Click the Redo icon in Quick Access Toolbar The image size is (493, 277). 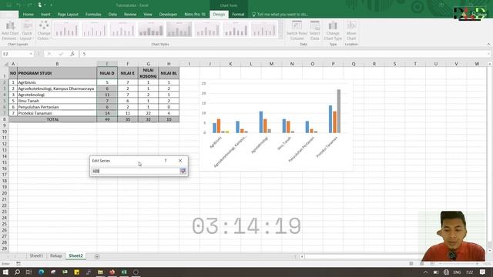[x=29, y=5]
